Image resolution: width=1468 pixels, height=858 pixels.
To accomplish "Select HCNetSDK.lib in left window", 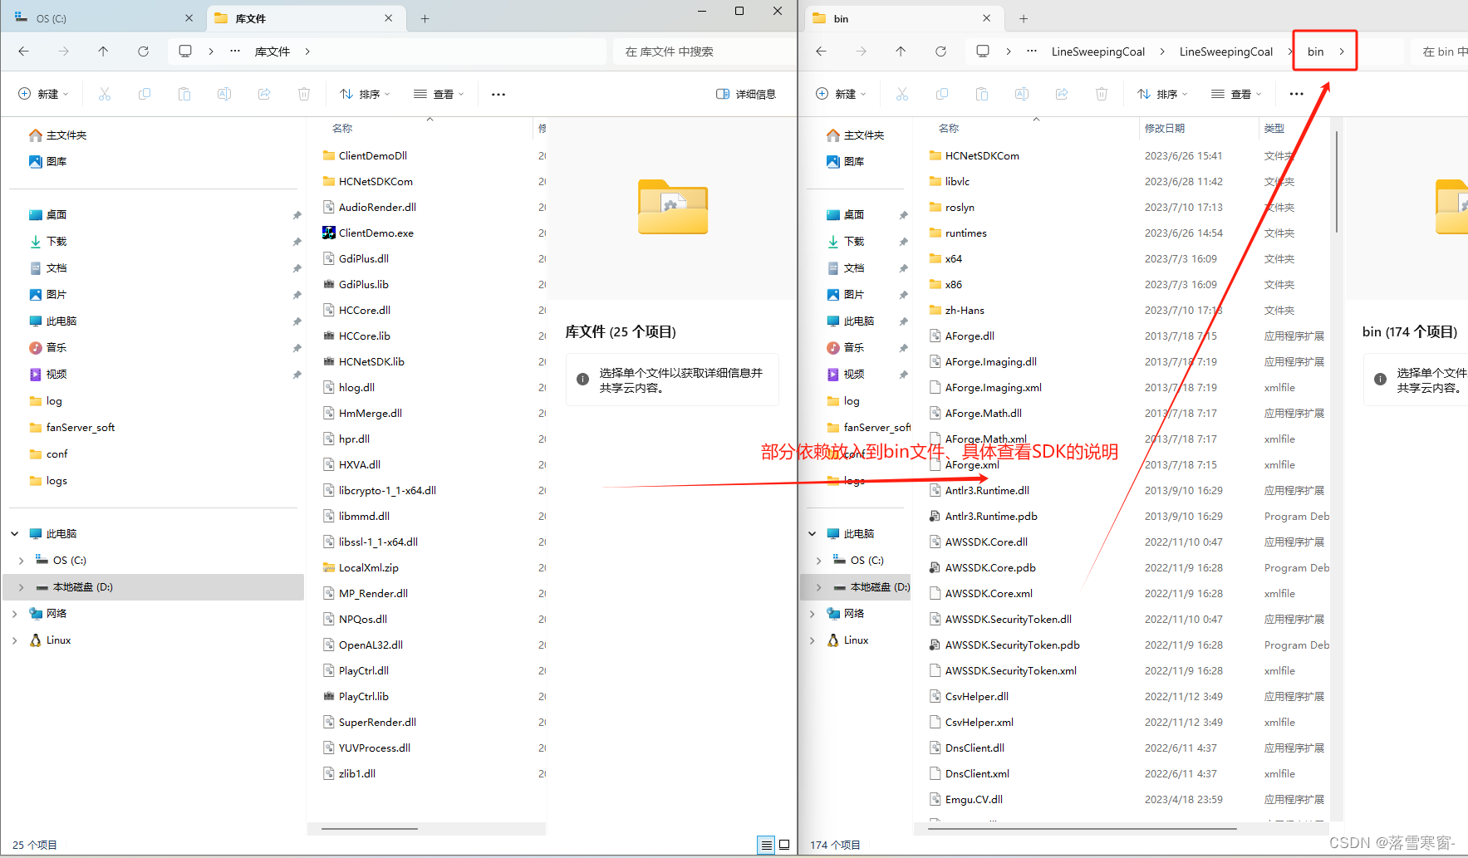I will pos(371,362).
